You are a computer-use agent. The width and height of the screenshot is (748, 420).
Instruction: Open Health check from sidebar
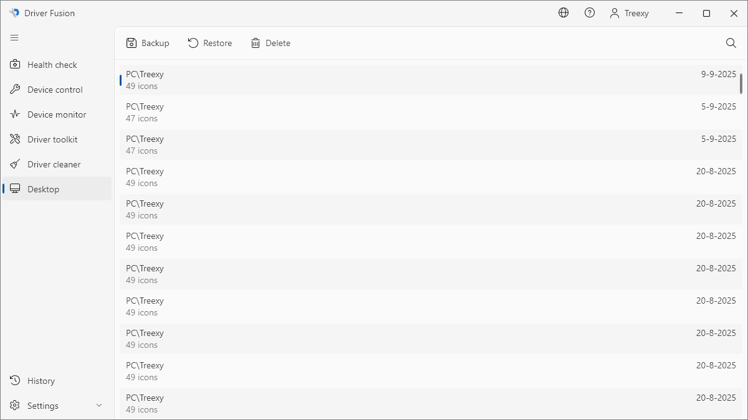coord(52,65)
